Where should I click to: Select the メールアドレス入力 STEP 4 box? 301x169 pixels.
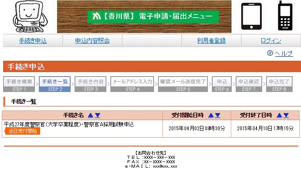(132, 84)
